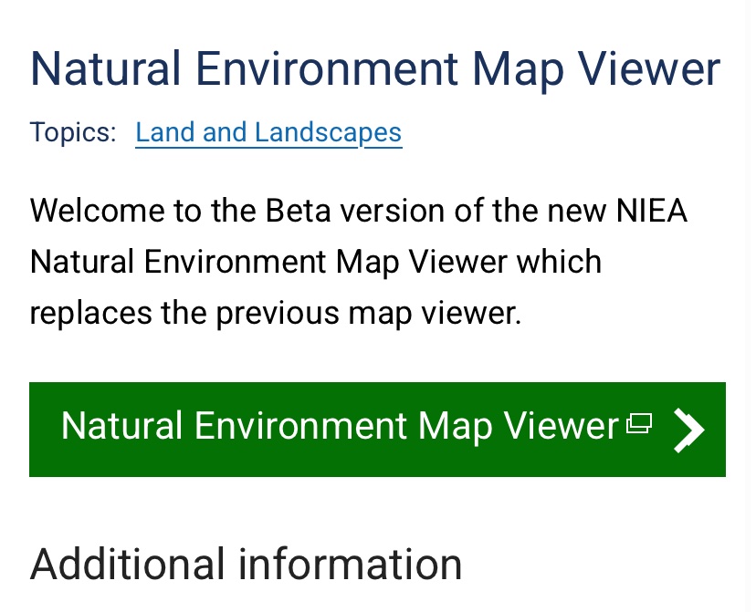The height and width of the screenshot is (612, 756).
Task: Click the Additional information heading
Action: [246, 564]
